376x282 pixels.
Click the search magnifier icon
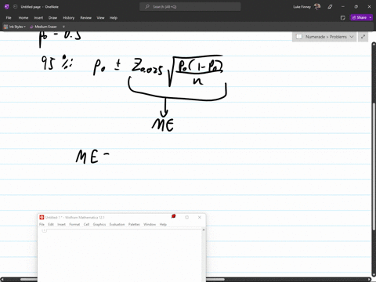click(147, 7)
